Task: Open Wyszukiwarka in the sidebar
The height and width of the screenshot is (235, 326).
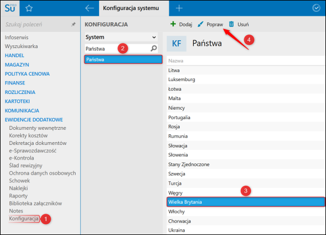Action: click(x=21, y=46)
